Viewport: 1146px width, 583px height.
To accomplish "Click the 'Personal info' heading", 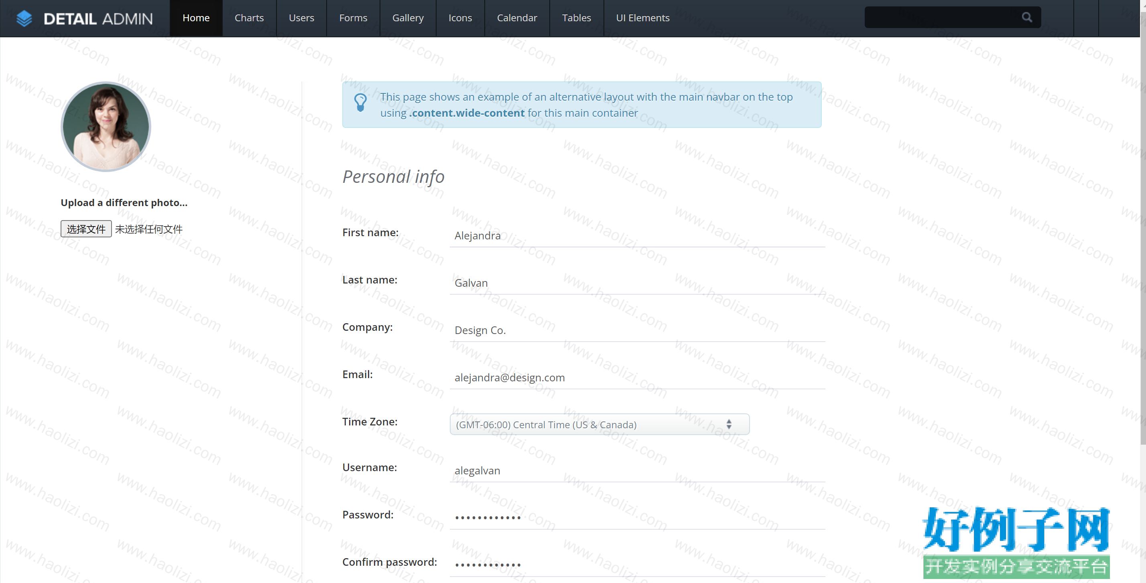I will [393, 177].
